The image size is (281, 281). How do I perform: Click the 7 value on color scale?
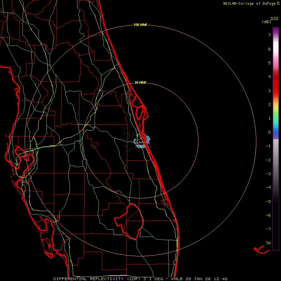click(x=269, y=35)
